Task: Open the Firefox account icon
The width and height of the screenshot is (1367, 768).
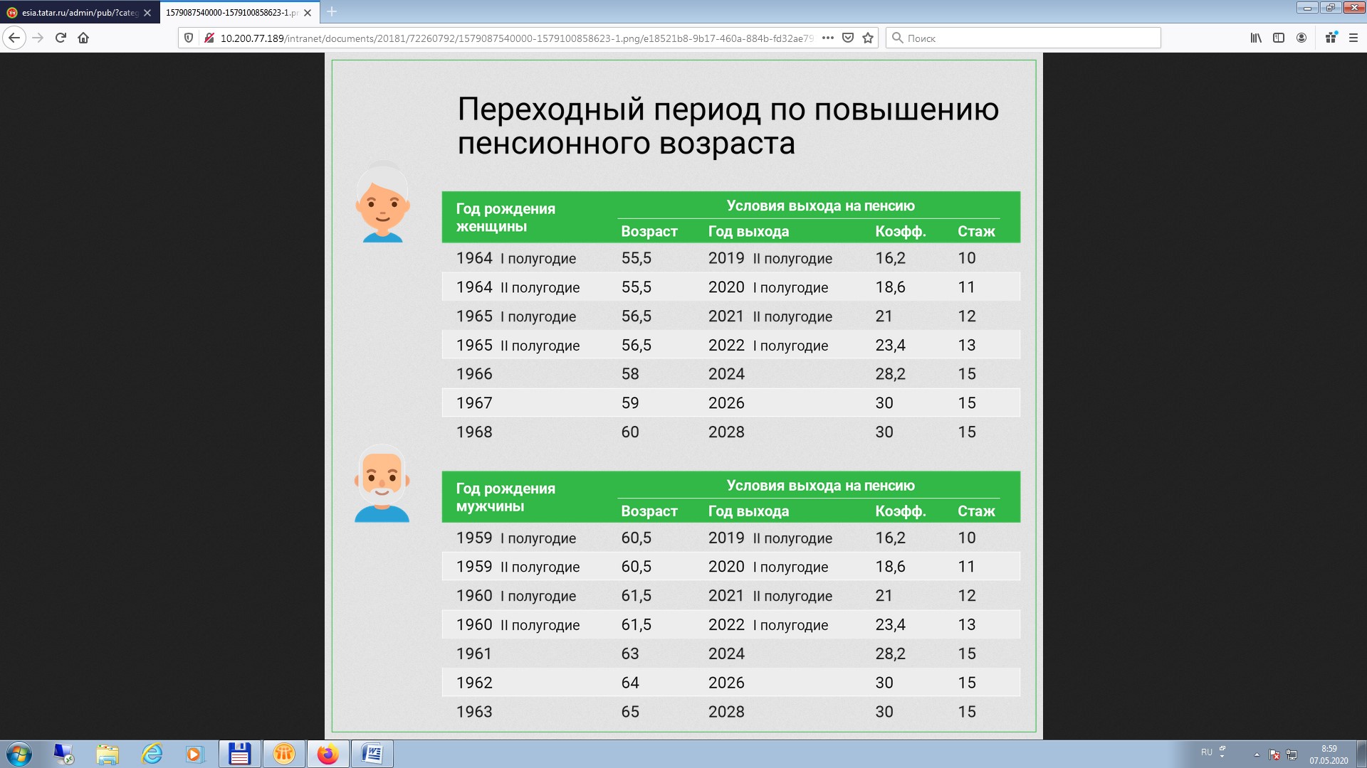Action: 1301,38
